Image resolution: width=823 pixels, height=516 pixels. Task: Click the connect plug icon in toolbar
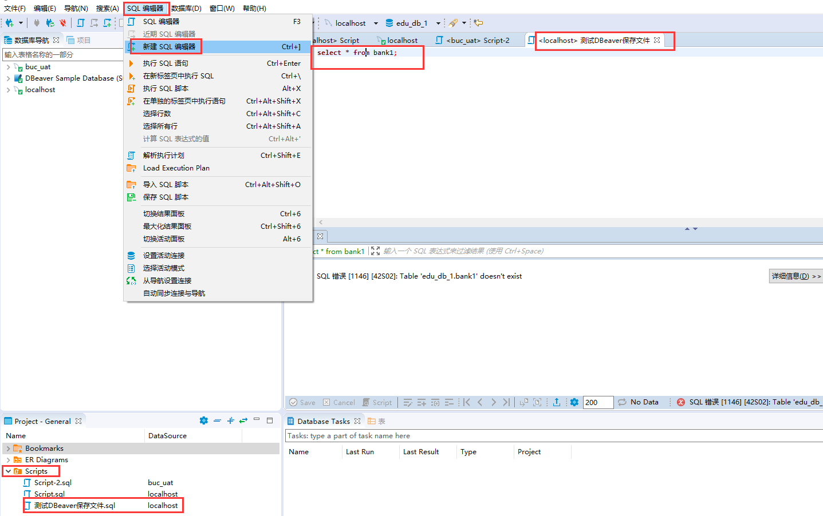click(37, 23)
